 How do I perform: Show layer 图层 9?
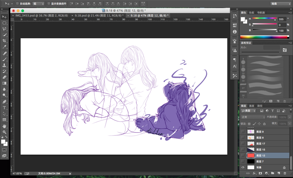pyautogui.click(x=243, y=132)
